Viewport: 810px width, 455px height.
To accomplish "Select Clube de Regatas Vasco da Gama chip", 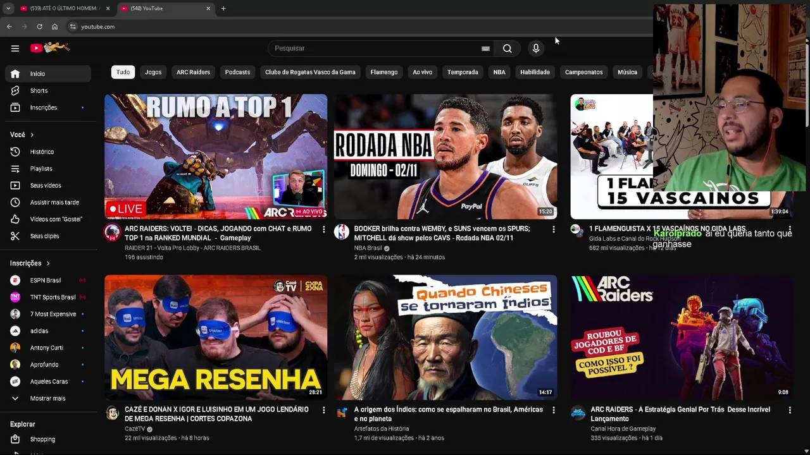I will pyautogui.click(x=310, y=72).
